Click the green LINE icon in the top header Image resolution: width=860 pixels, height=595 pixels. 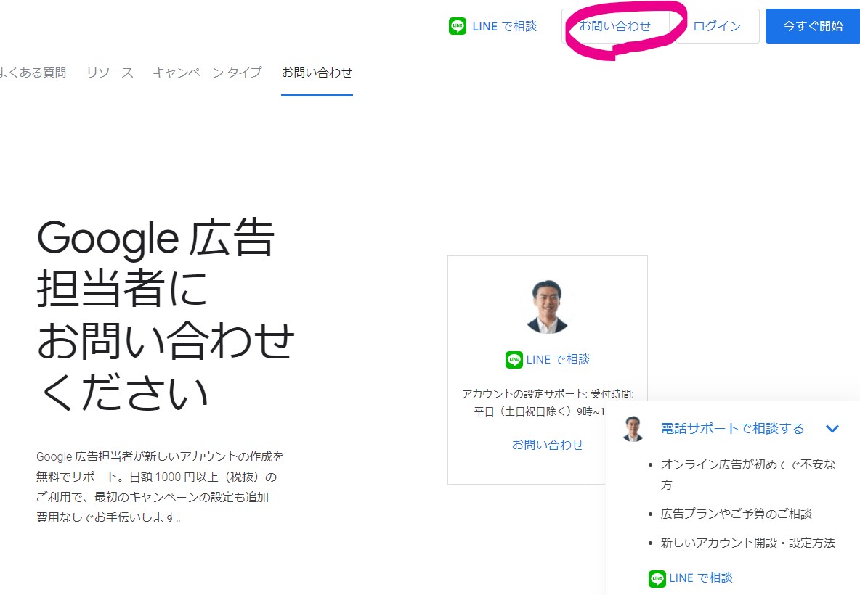pyautogui.click(x=457, y=25)
